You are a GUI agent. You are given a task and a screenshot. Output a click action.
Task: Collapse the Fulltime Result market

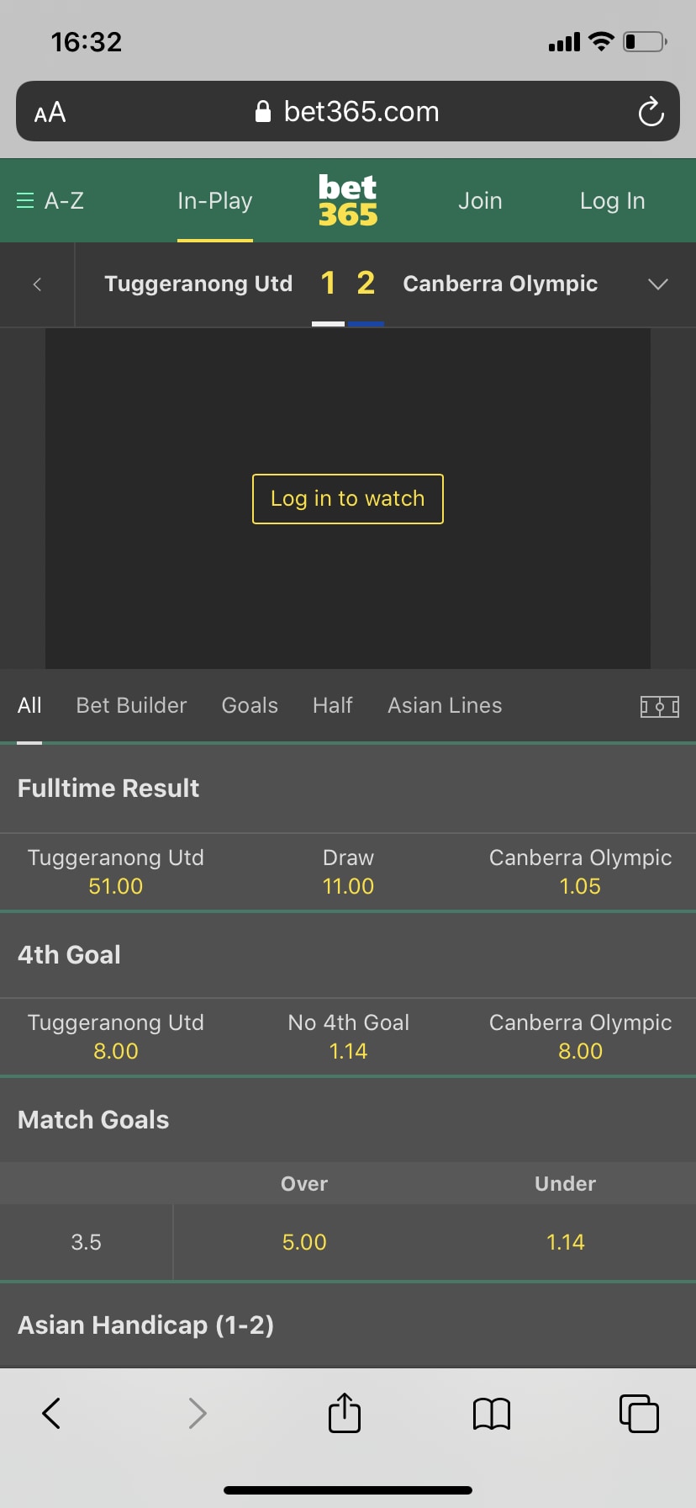pyautogui.click(x=348, y=789)
